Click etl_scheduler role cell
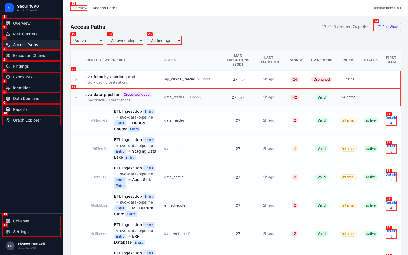Image resolution: width=408 pixels, height=255 pixels. [175, 205]
